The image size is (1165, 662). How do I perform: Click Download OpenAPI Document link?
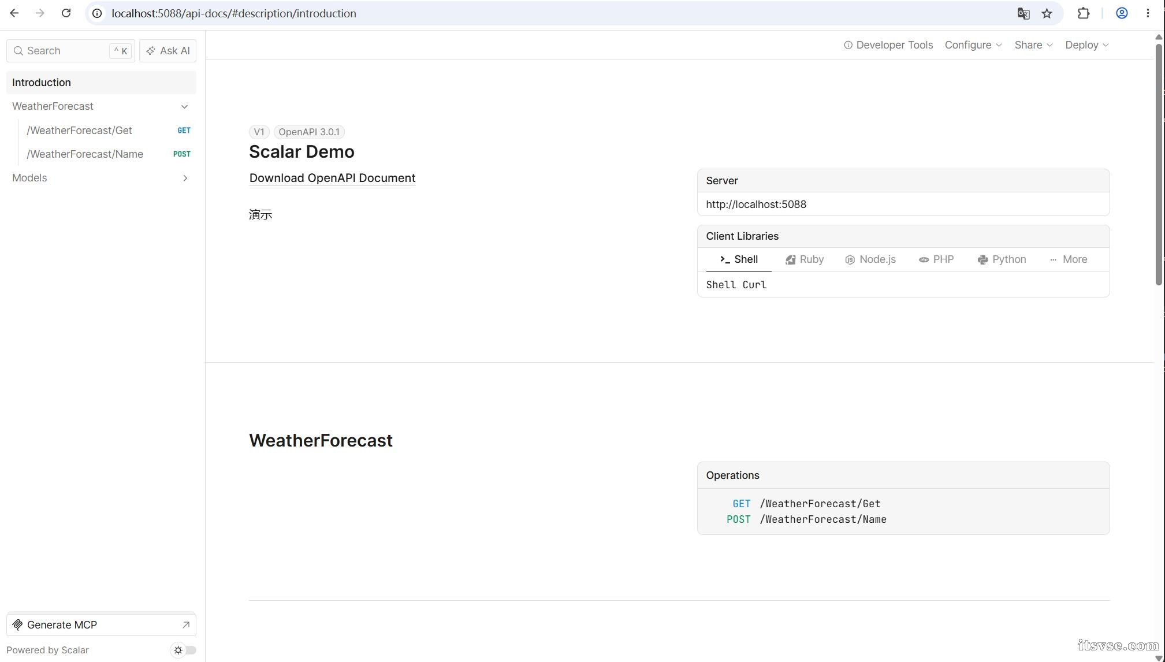tap(332, 178)
